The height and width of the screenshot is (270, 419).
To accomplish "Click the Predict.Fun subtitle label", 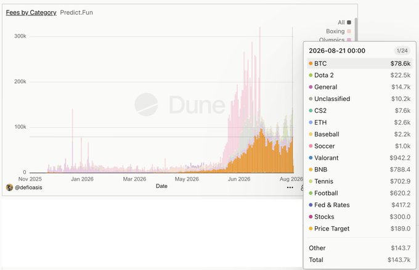I will click(x=76, y=12).
